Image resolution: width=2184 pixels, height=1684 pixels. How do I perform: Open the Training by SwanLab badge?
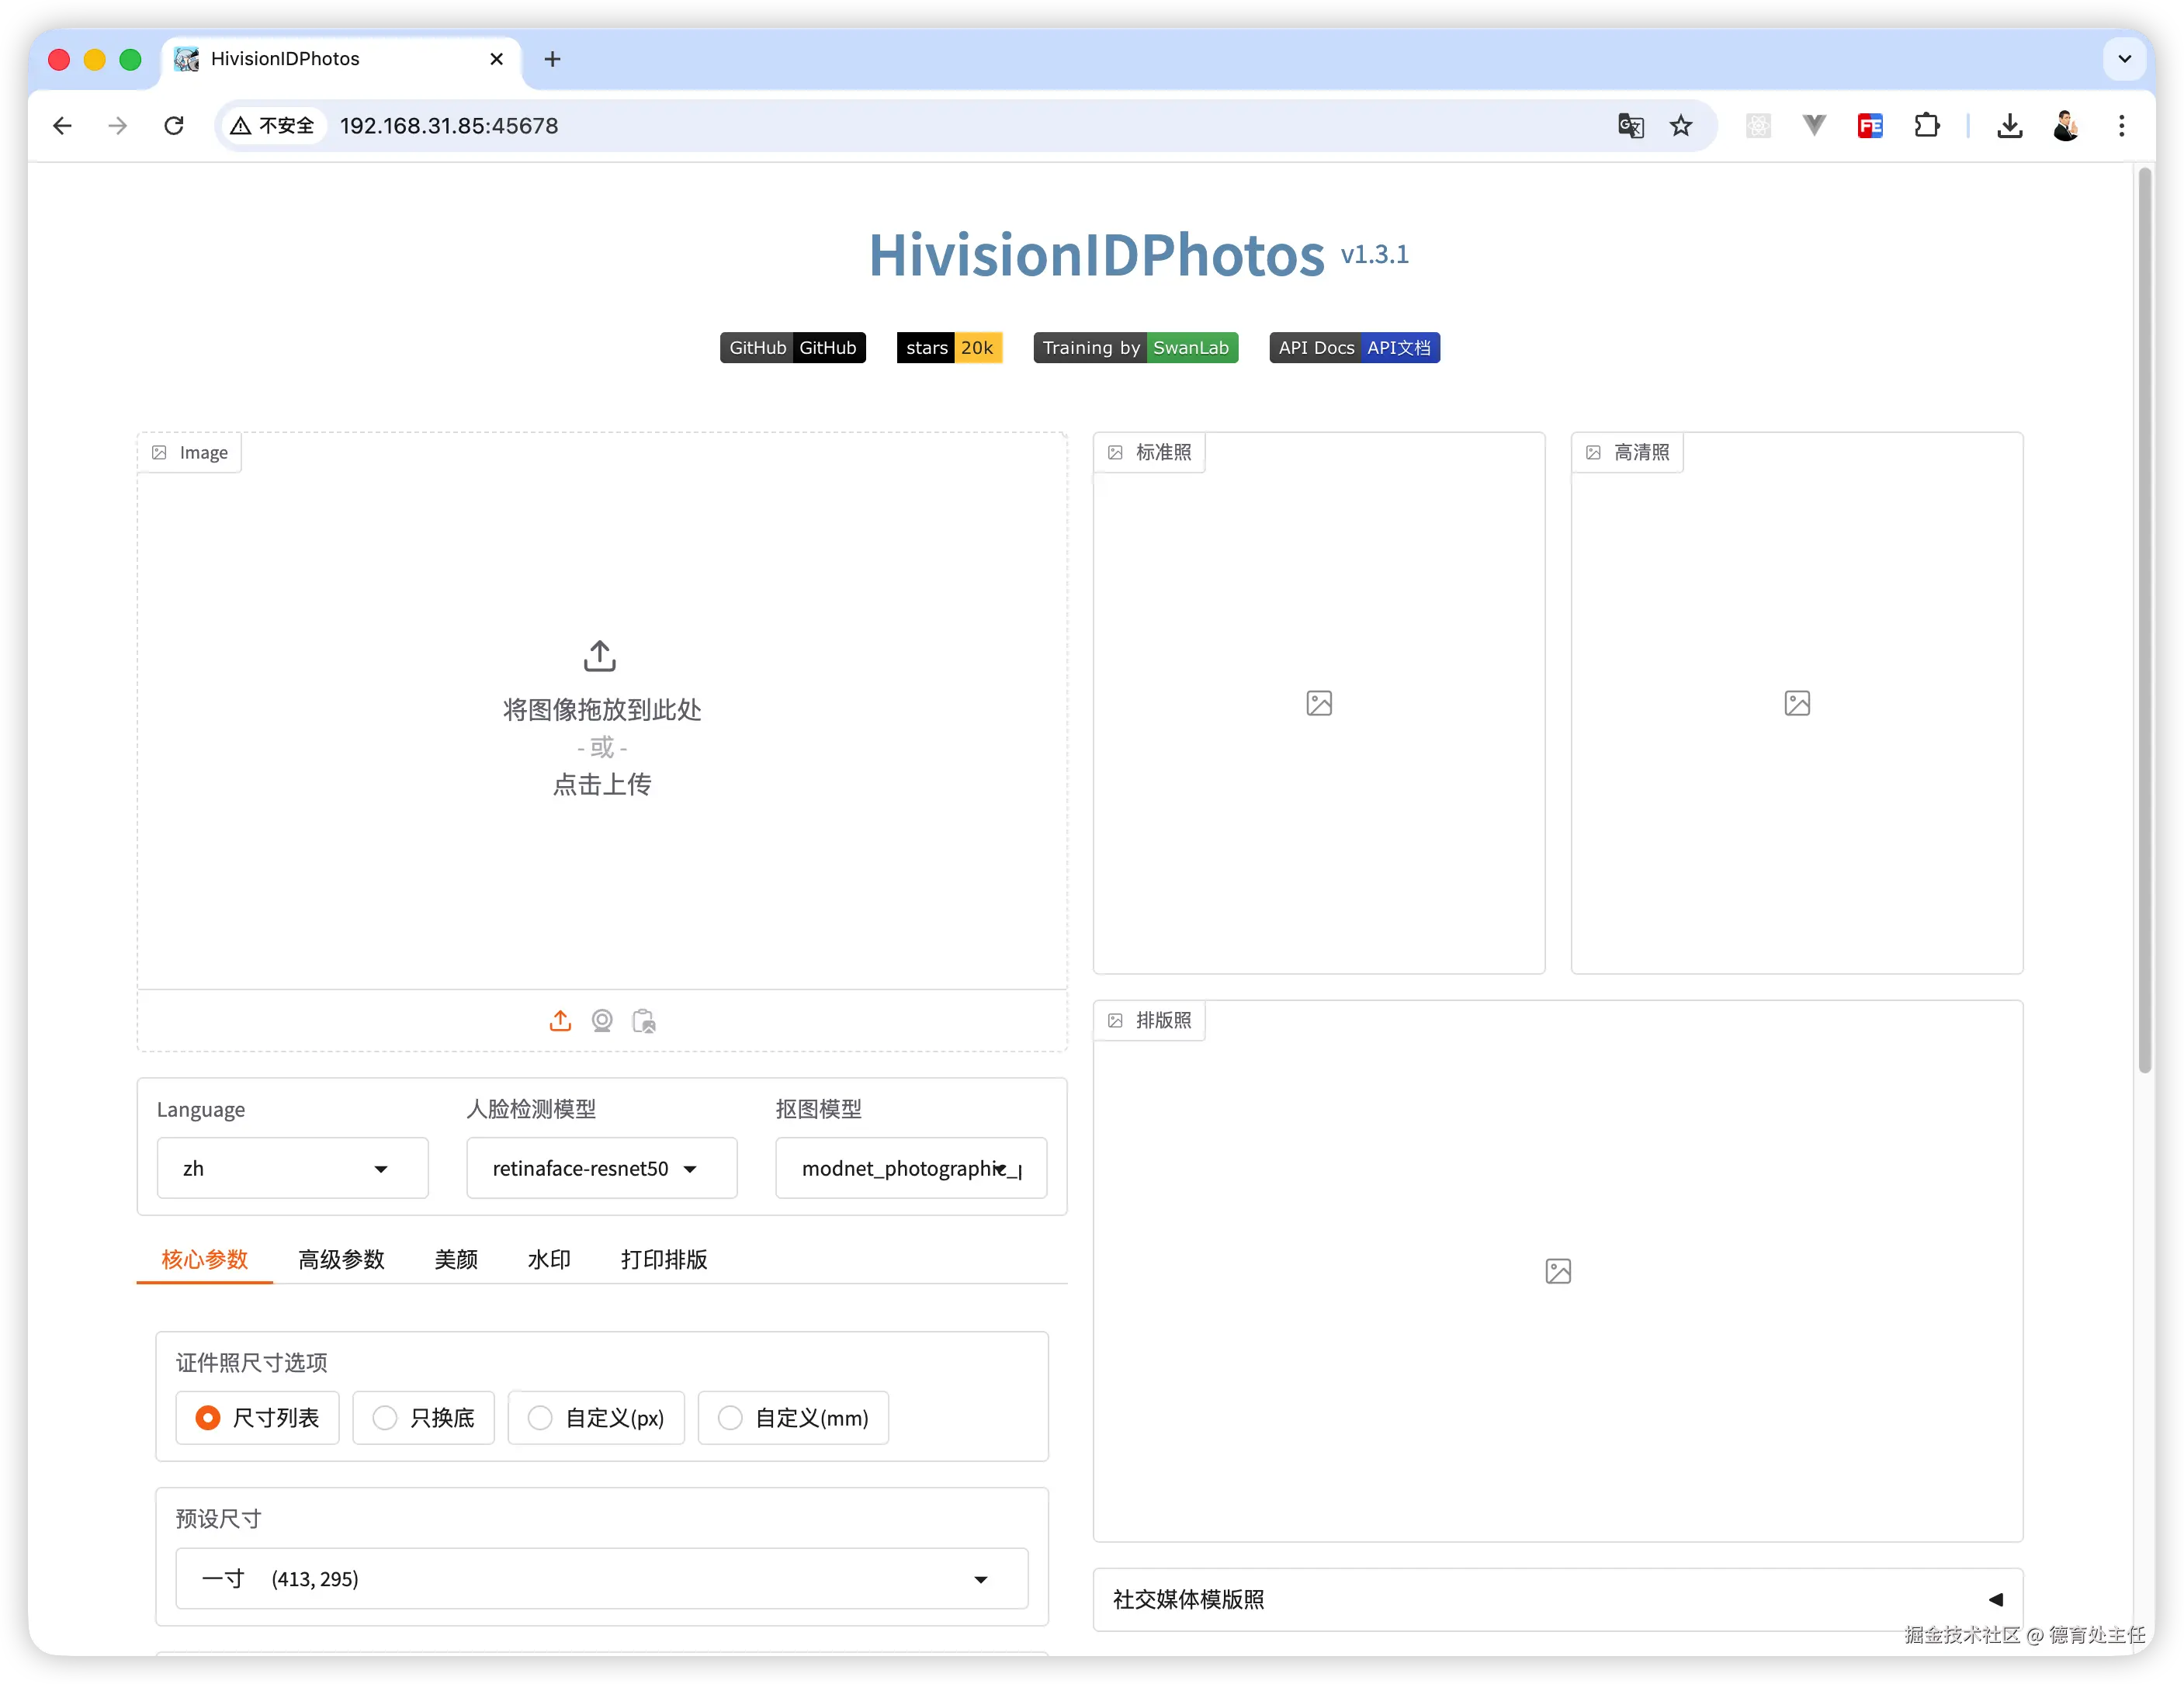1136,347
